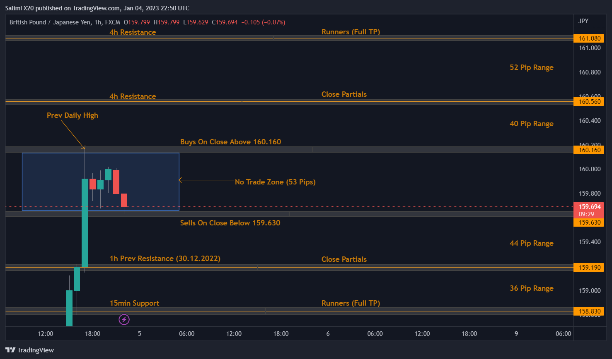612x359 pixels.
Task: Click 'Buys On Close Above 160.160' text
Action: tap(230, 142)
